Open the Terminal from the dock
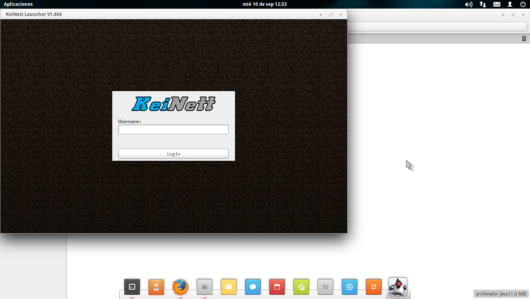 pos(132,287)
